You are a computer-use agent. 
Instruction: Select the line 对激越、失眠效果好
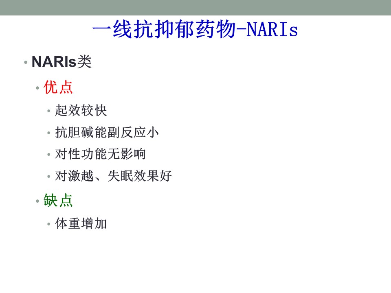(114, 176)
